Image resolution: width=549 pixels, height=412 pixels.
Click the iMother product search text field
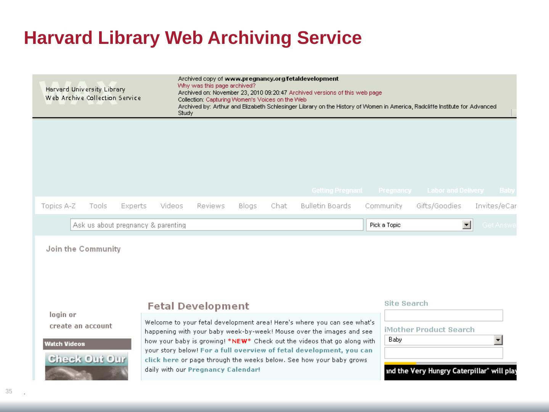(443, 353)
